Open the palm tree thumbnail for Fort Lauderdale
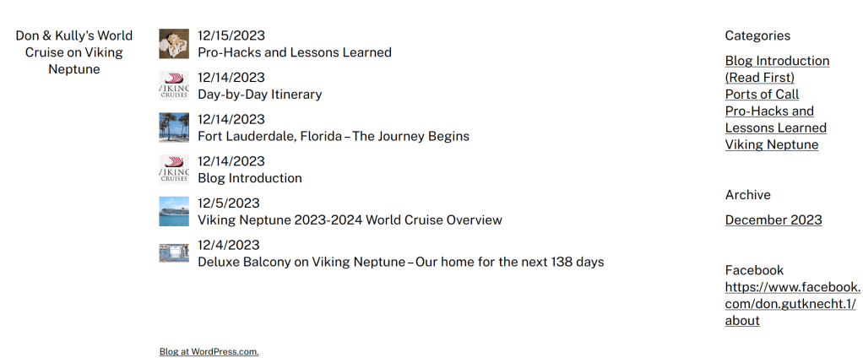 pyautogui.click(x=173, y=127)
